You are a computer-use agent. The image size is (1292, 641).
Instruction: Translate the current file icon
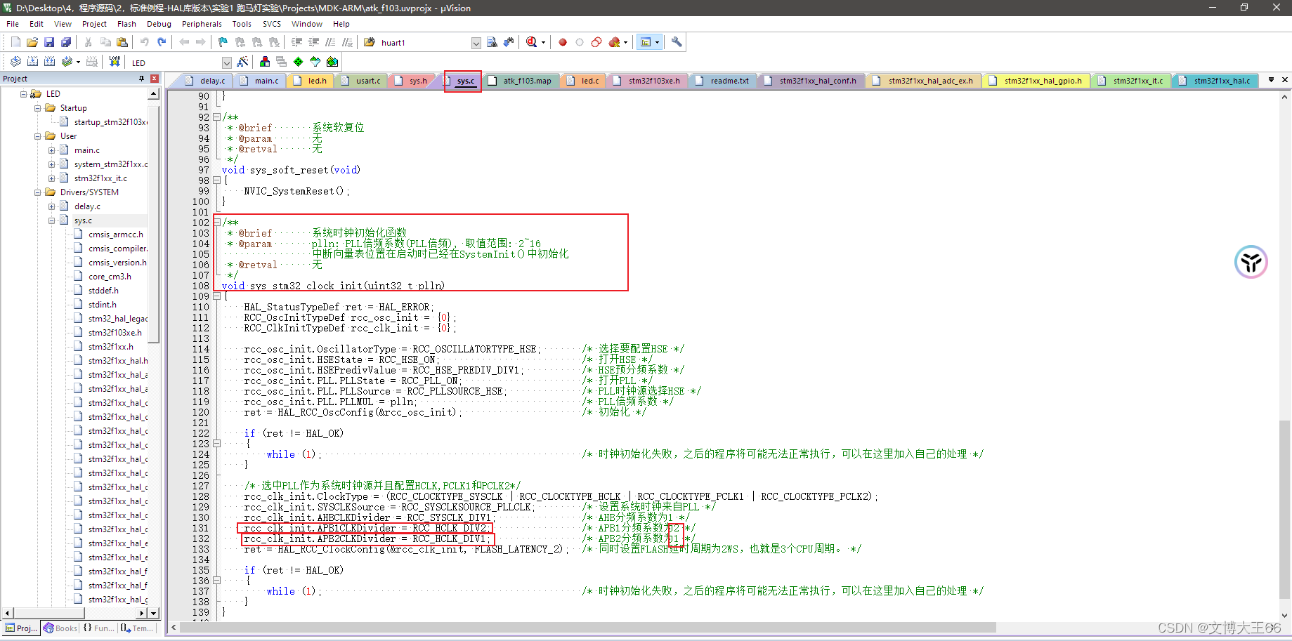click(x=15, y=62)
